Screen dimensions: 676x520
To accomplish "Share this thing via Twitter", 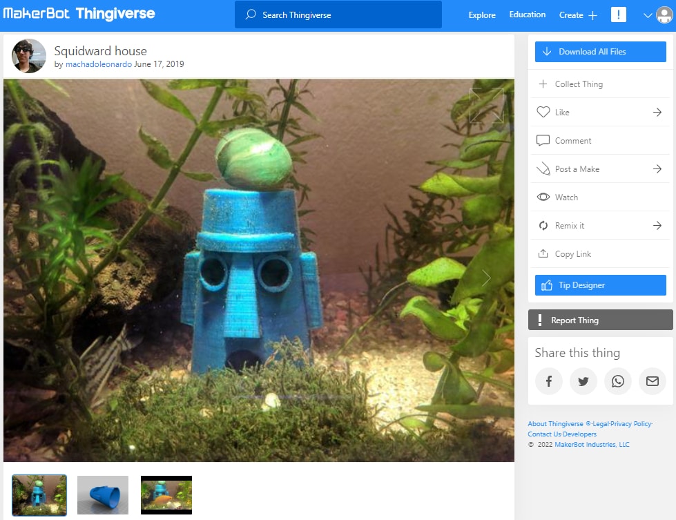I will (x=583, y=381).
